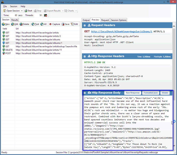Click the Time seconds input field
177x155 pixels.
pyautogui.click(x=14, y=15)
